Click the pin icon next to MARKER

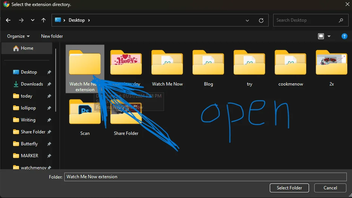[x=49, y=155]
